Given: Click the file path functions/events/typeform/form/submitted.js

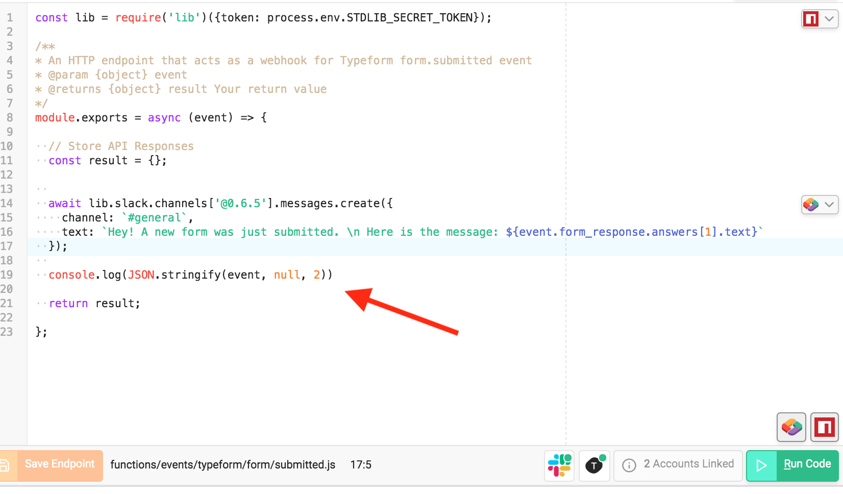Looking at the screenshot, I should pos(223,464).
